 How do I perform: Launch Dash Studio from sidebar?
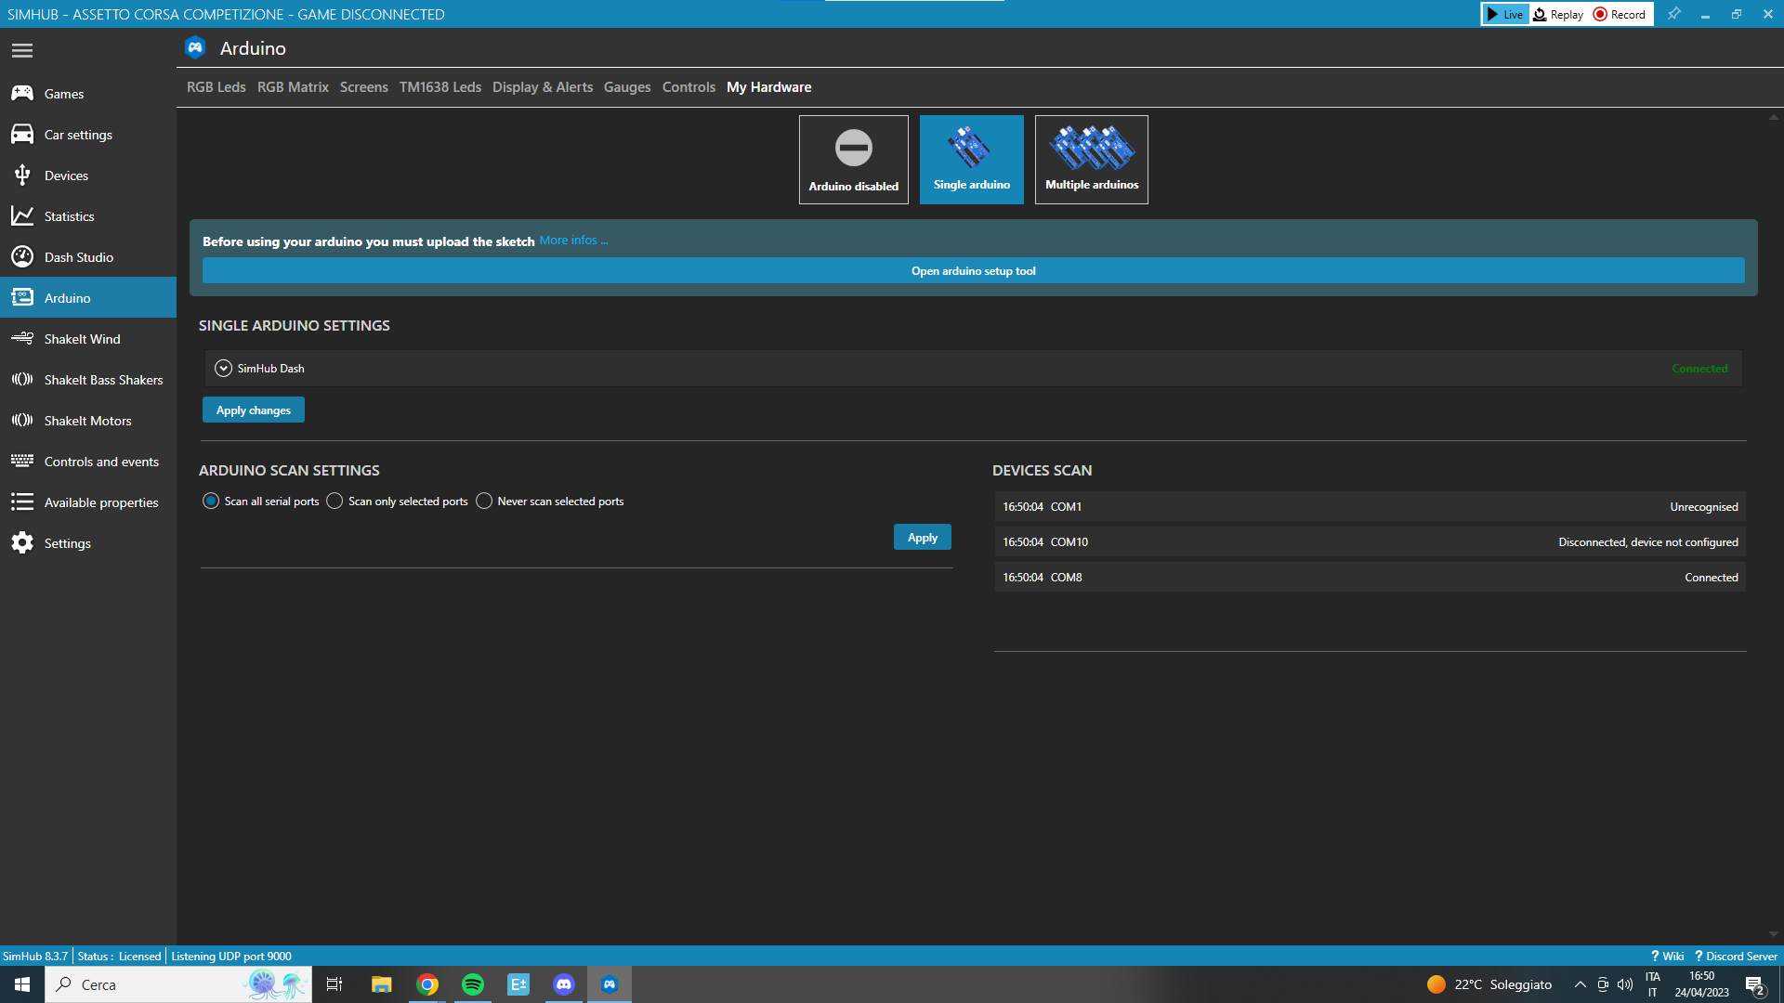(x=88, y=257)
